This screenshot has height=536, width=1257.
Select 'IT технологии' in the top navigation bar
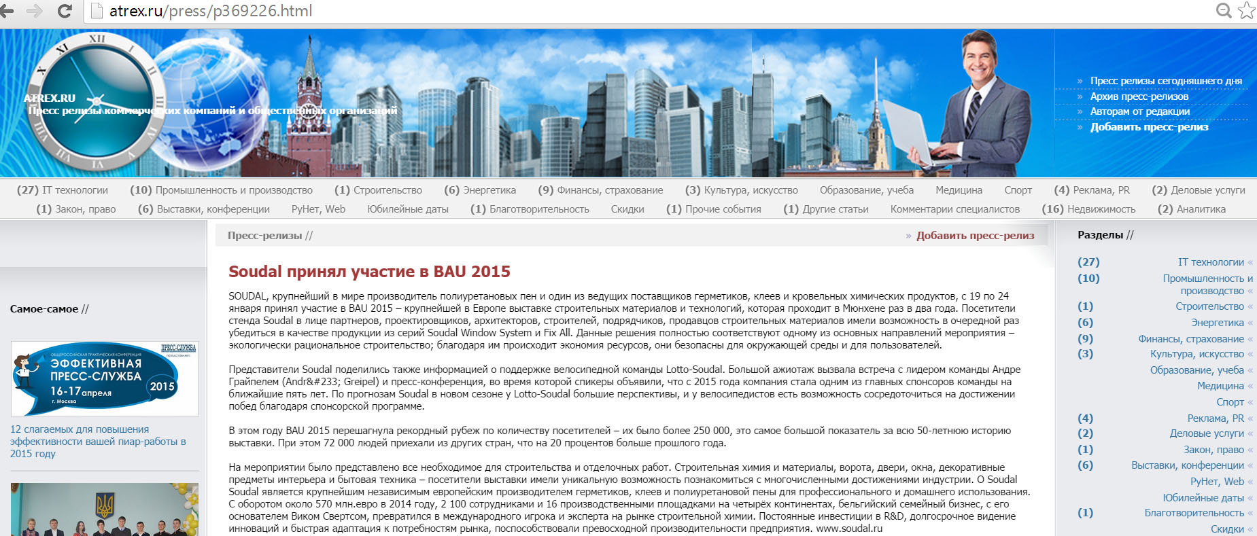point(75,190)
